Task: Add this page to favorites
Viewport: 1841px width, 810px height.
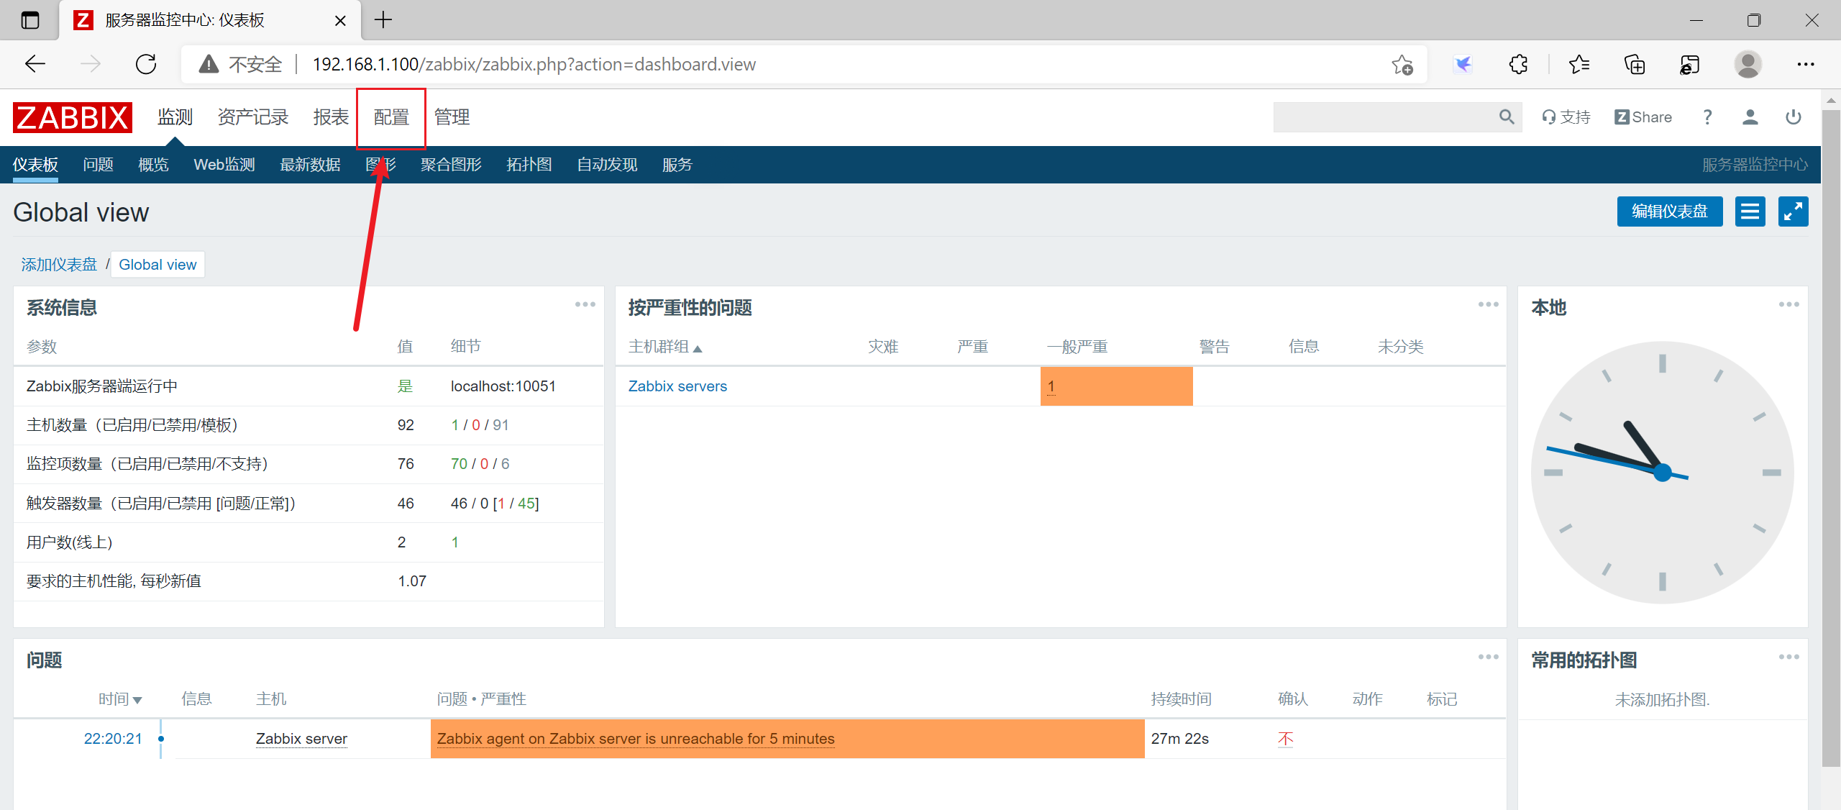Action: pos(1402,64)
